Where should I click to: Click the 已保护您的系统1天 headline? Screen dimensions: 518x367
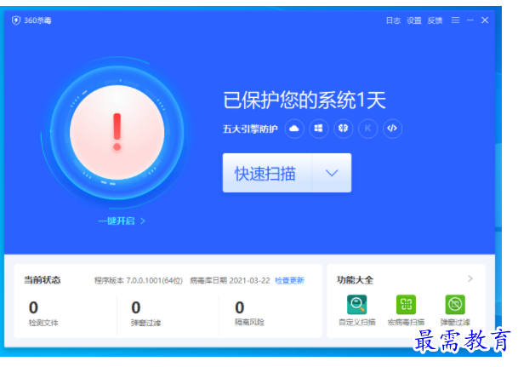coord(305,100)
